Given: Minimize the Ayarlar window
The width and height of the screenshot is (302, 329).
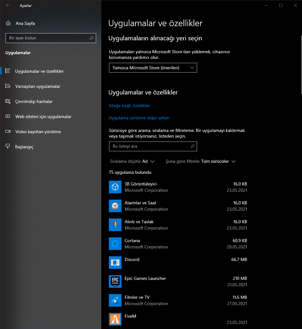Looking at the screenshot, I should click(266, 5).
